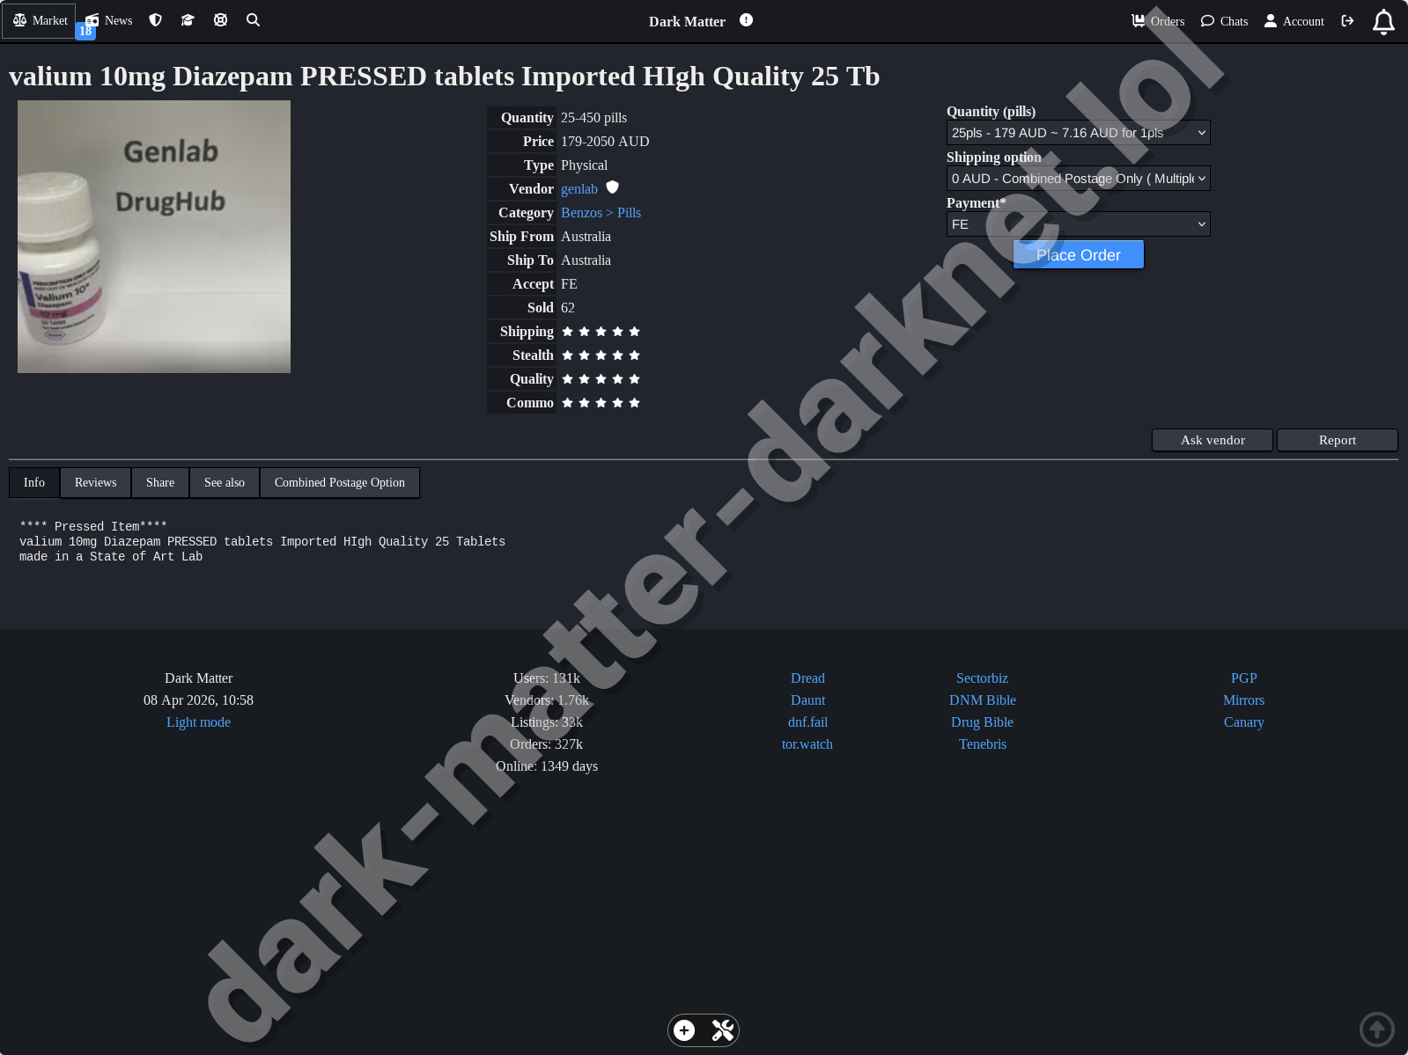Open the tor.watch footer link
The height and width of the screenshot is (1055, 1408).
pyautogui.click(x=807, y=744)
